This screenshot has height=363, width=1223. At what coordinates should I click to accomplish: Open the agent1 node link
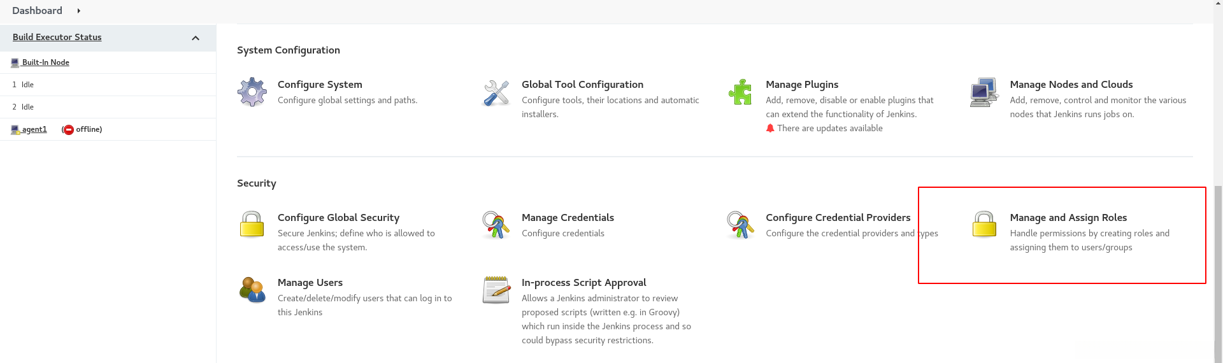tap(34, 129)
